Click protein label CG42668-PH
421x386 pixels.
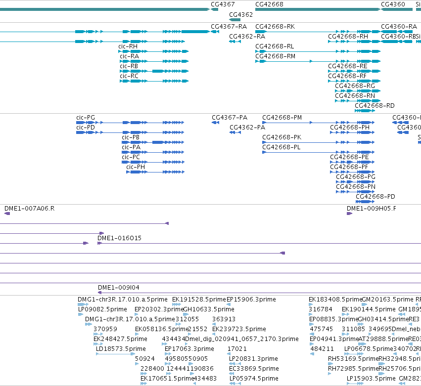coord(350,128)
